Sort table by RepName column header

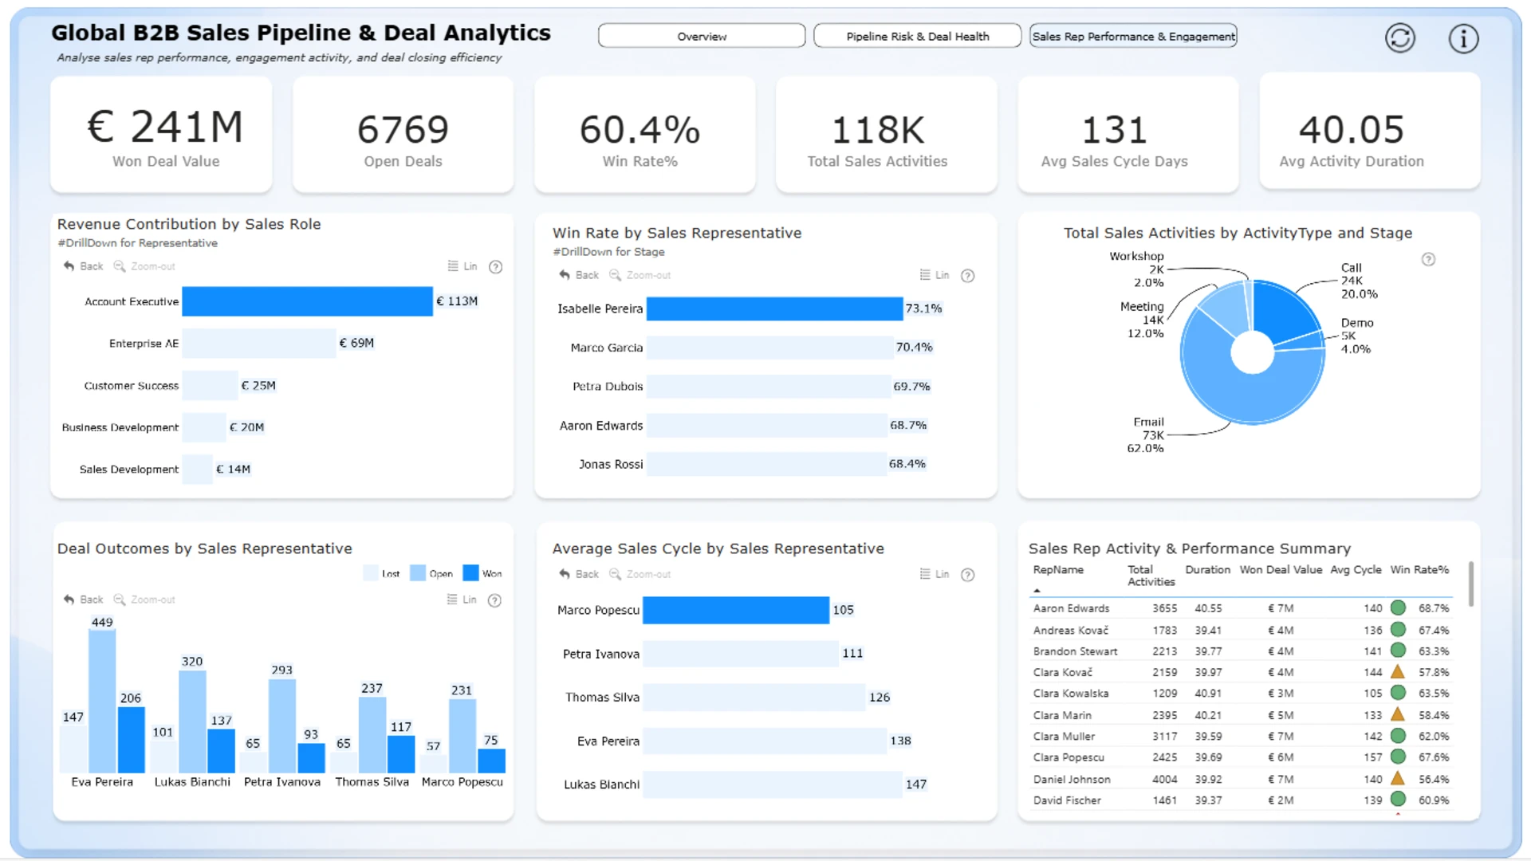point(1058,570)
